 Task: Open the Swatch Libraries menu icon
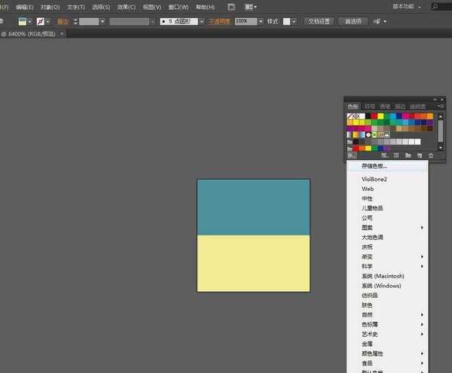pyautogui.click(x=351, y=155)
